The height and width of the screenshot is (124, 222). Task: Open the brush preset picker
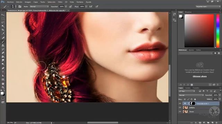14,7
